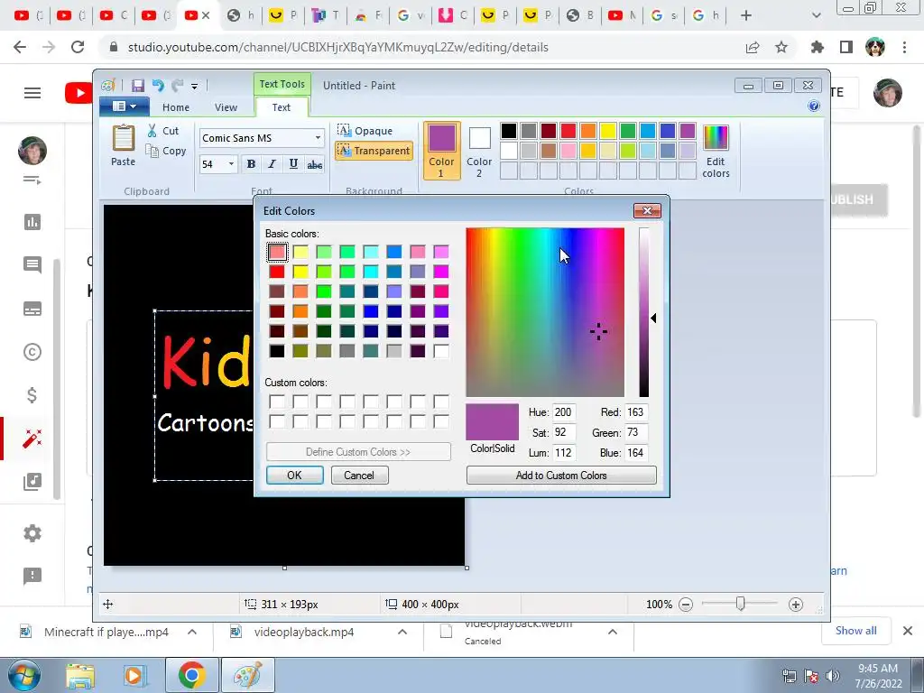Click the Paint zoom slider handle

740,604
